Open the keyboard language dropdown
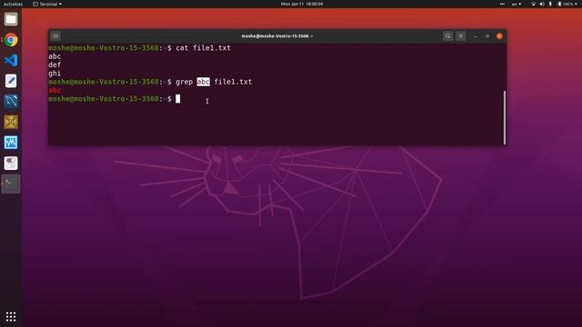582x327 pixels. [x=517, y=4]
